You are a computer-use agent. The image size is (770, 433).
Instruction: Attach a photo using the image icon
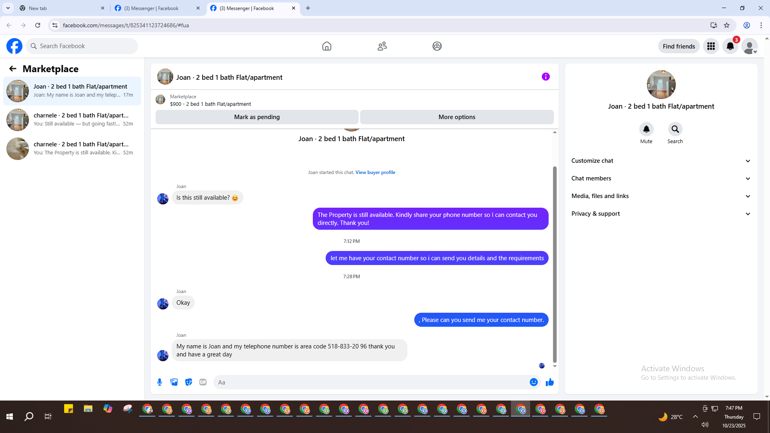tap(174, 382)
